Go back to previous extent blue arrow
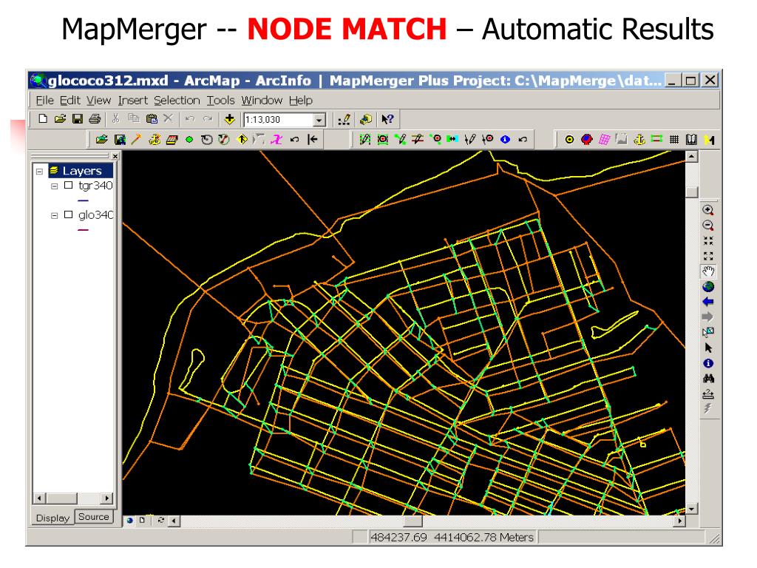 (708, 302)
